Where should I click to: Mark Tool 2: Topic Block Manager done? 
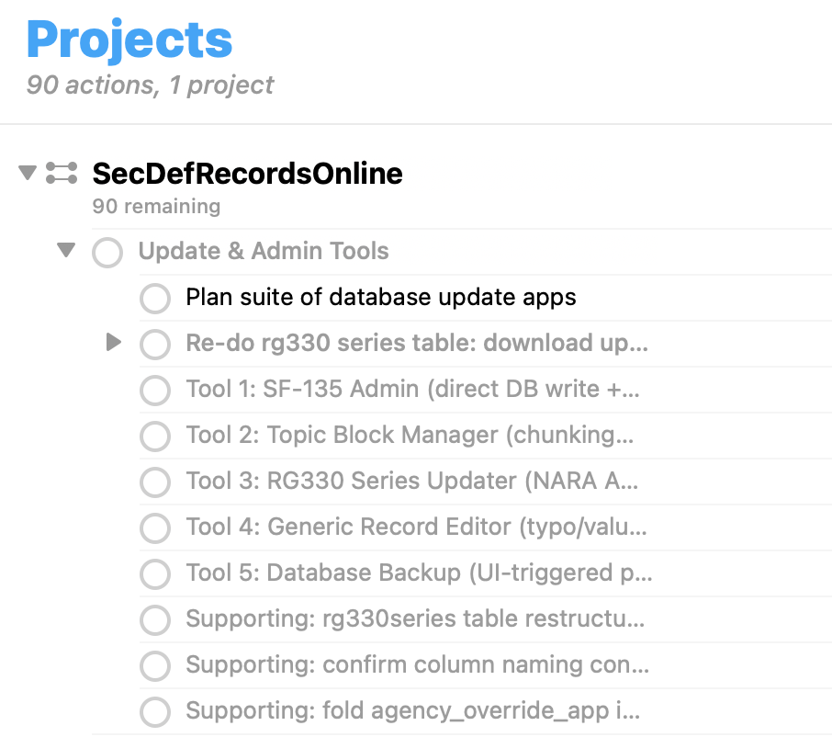155,436
